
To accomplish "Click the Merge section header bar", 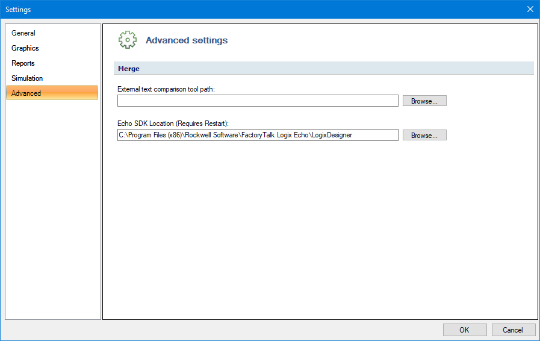I will 324,68.
